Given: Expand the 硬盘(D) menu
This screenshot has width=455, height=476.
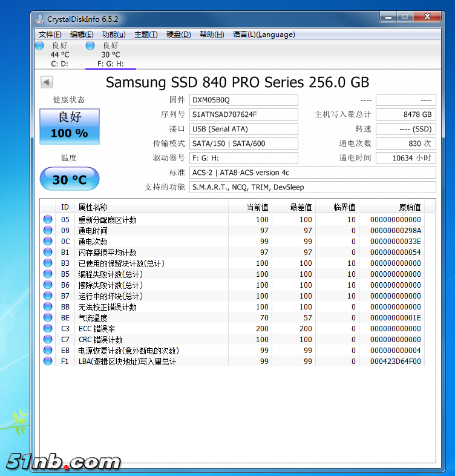Looking at the screenshot, I should click(x=178, y=35).
